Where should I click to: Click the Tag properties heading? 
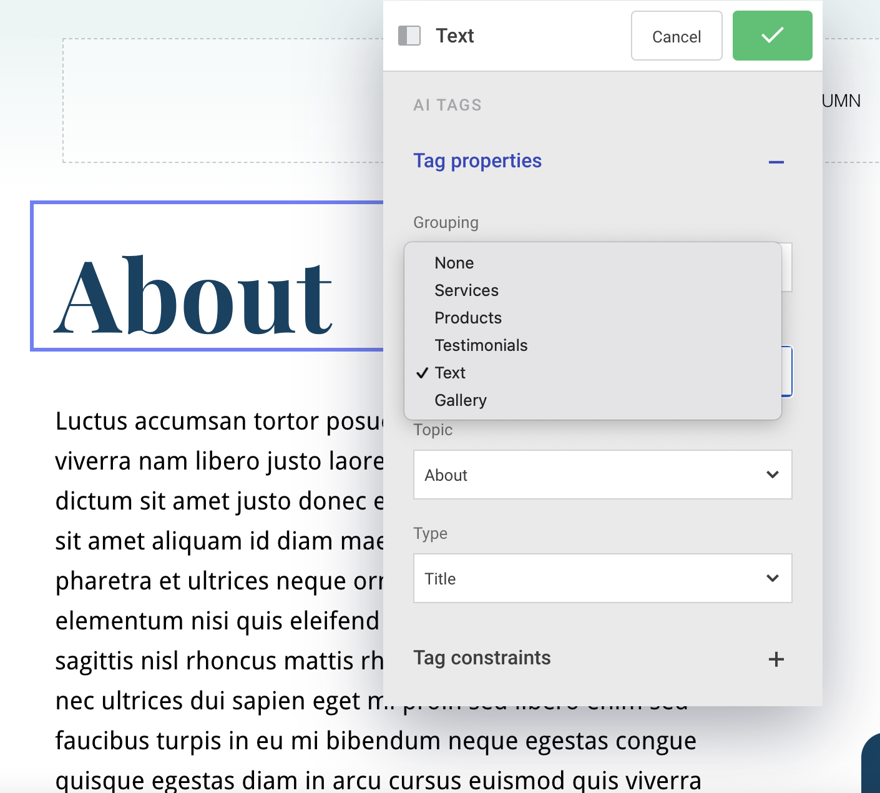(477, 161)
